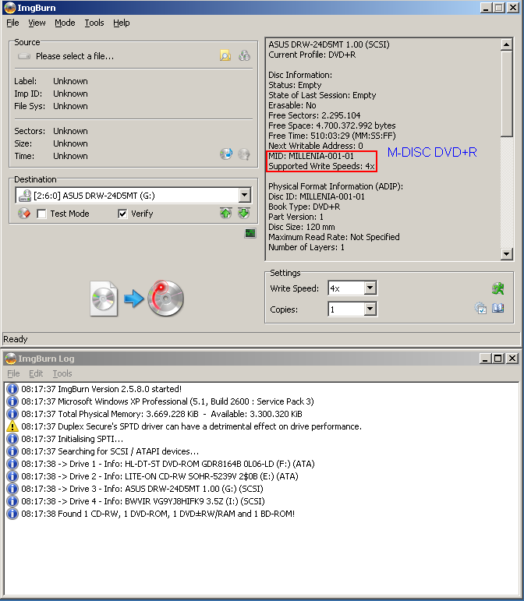The height and width of the screenshot is (601, 524).
Task: Click info icon beside the Drive 3 ASUS line
Action: [12, 489]
